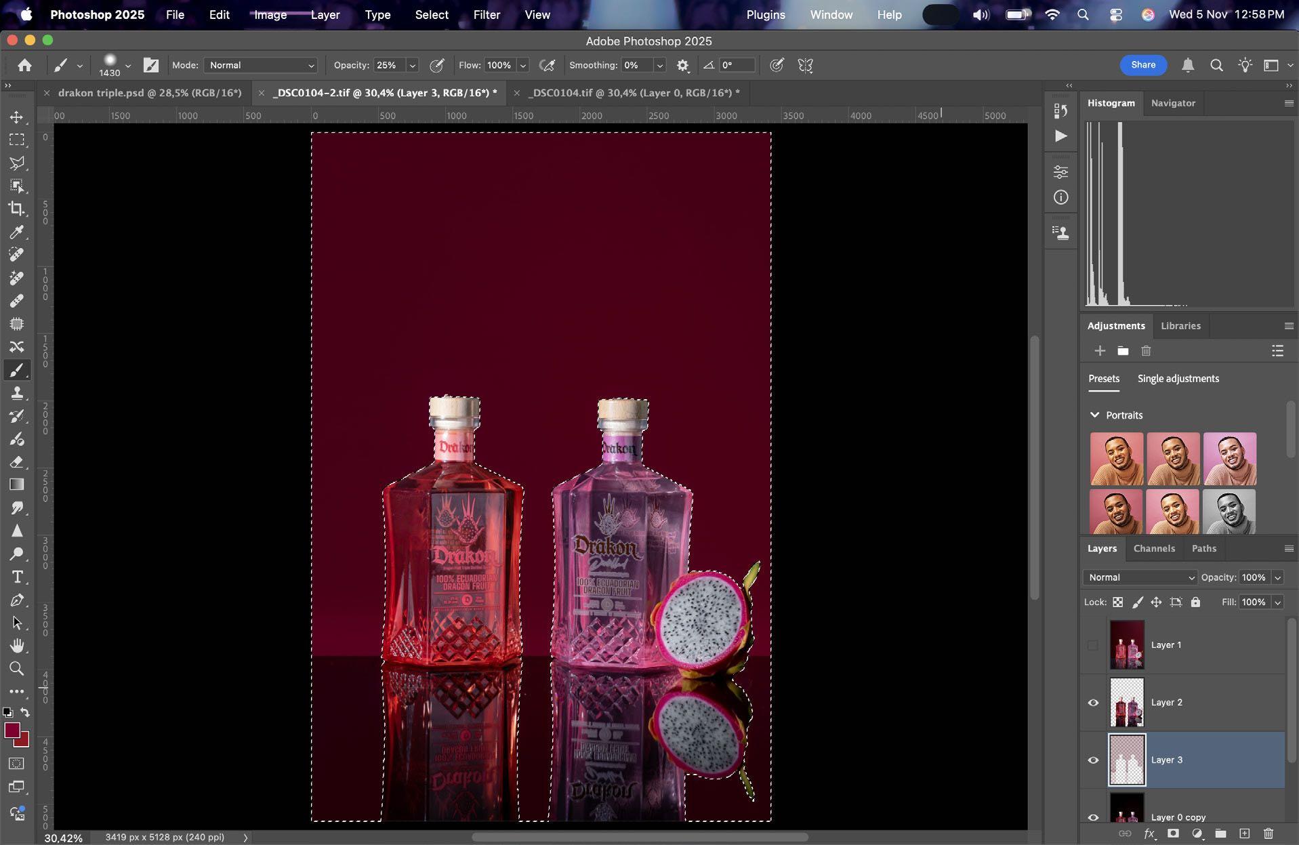Viewport: 1299px width, 845px height.
Task: Open the Filter menu
Action: point(487,14)
